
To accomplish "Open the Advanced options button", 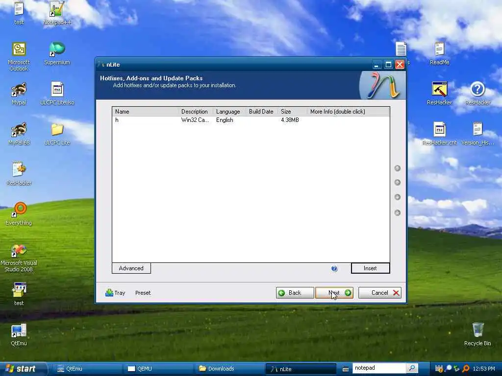I will coord(131,268).
